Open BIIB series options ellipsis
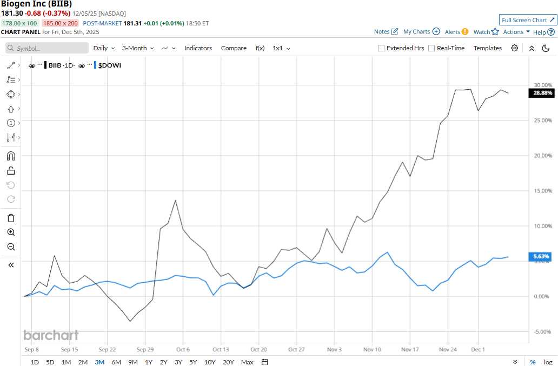 [x=40, y=64]
